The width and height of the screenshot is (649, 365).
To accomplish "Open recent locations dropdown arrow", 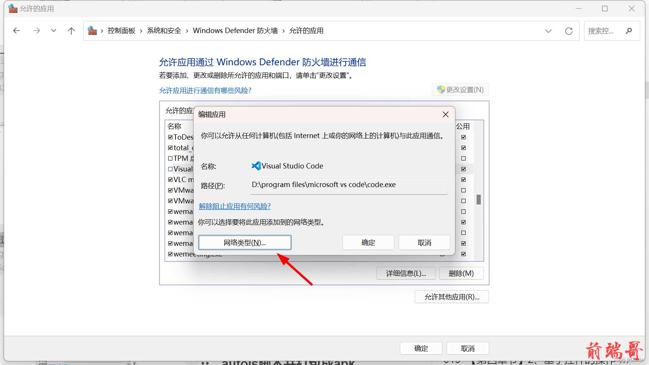I will 54,31.
